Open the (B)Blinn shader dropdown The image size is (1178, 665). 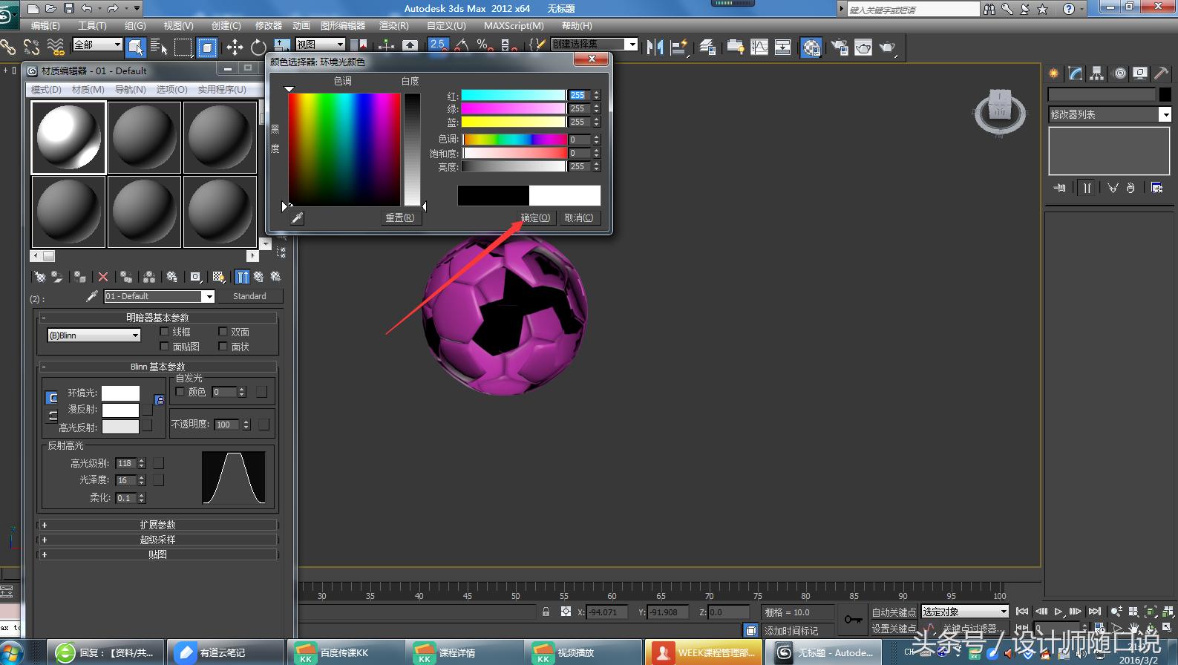click(x=94, y=335)
